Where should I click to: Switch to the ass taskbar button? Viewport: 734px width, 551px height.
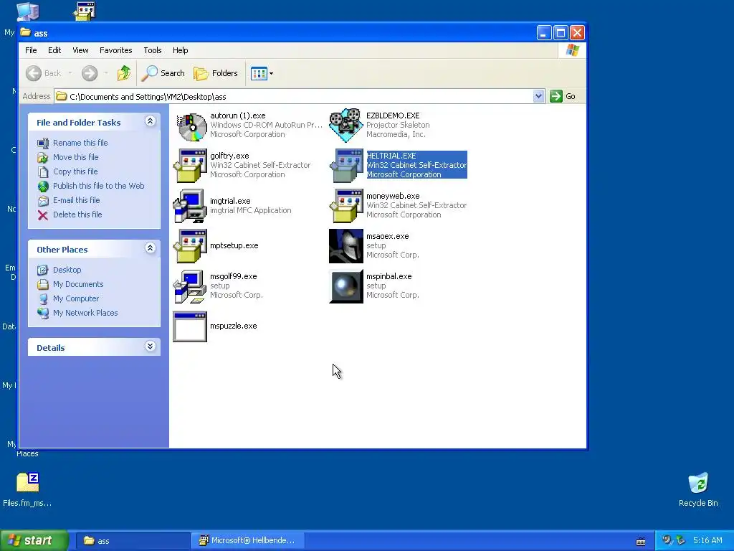click(133, 541)
